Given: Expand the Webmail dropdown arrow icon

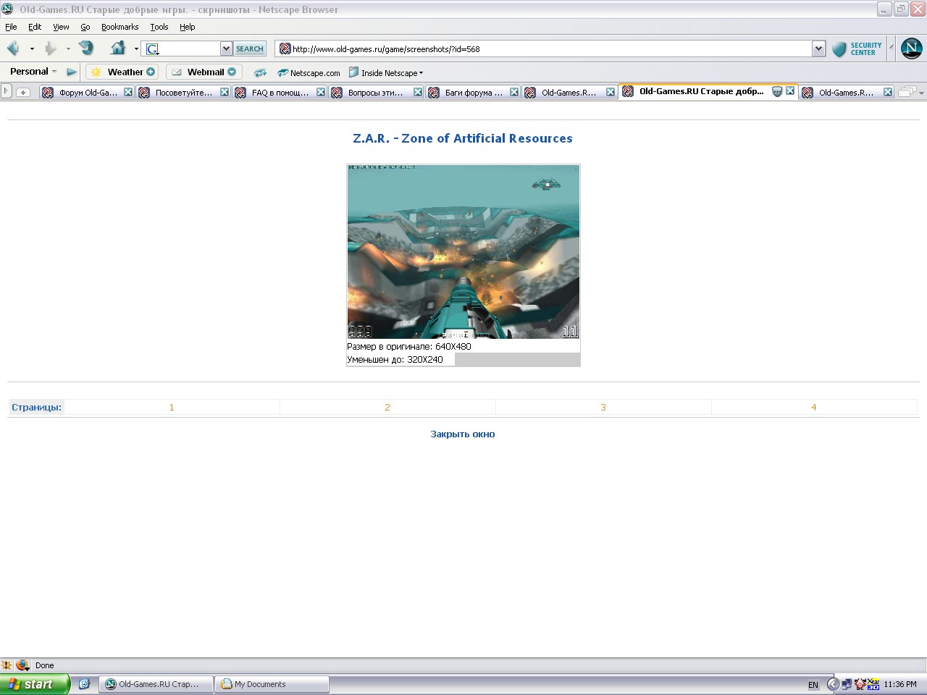Looking at the screenshot, I should pos(232,72).
